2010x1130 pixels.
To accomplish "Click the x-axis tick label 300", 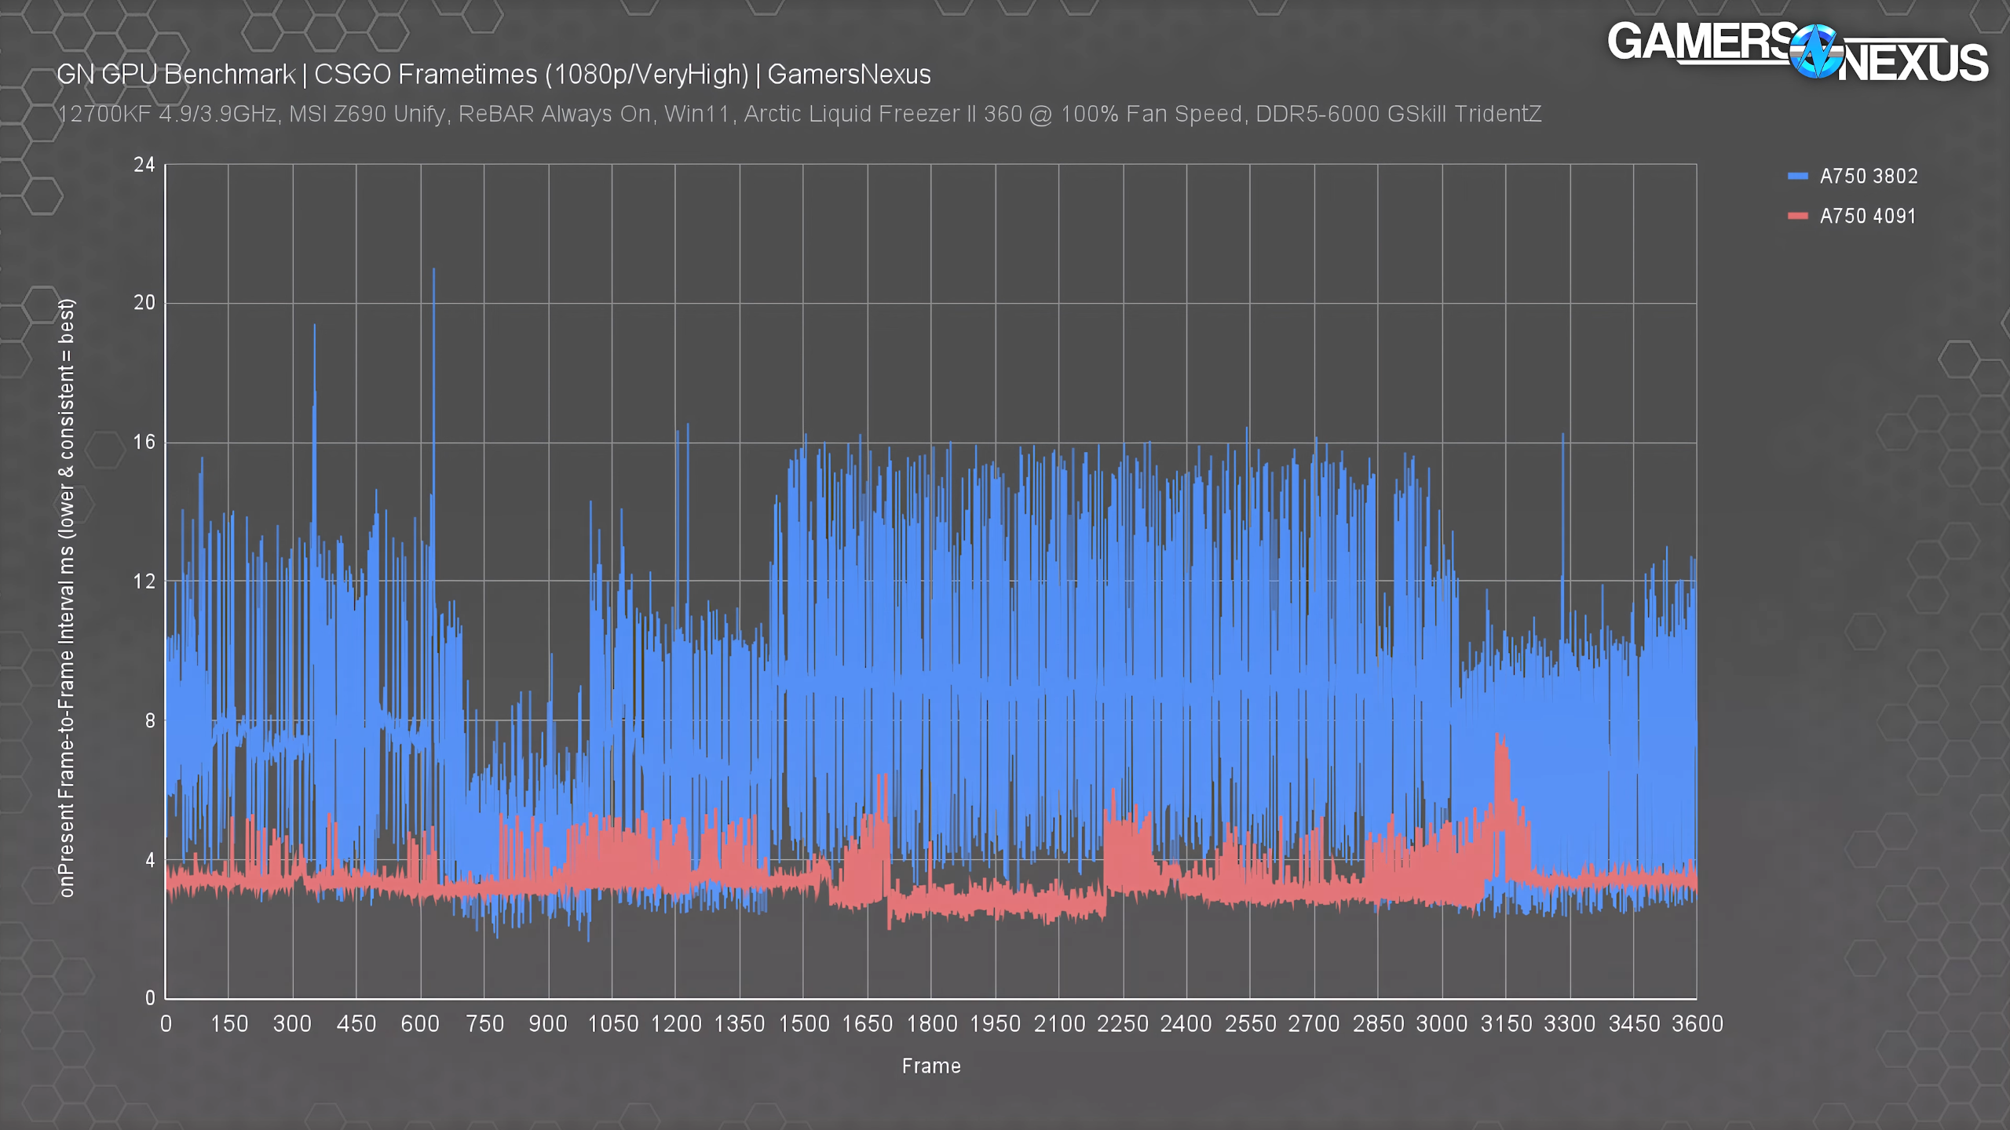I will (x=293, y=1023).
